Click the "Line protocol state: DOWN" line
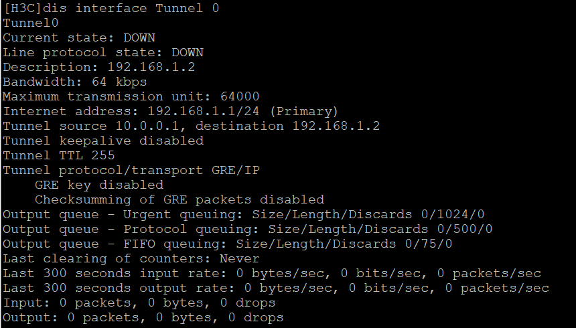The image size is (576, 328). coord(103,52)
